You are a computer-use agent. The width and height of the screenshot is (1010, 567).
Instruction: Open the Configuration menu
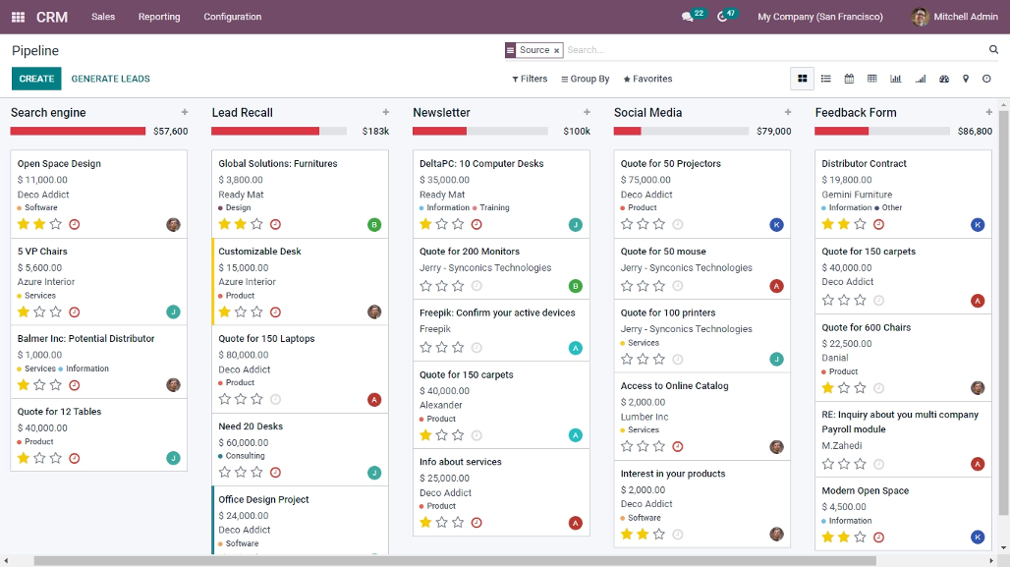233,17
